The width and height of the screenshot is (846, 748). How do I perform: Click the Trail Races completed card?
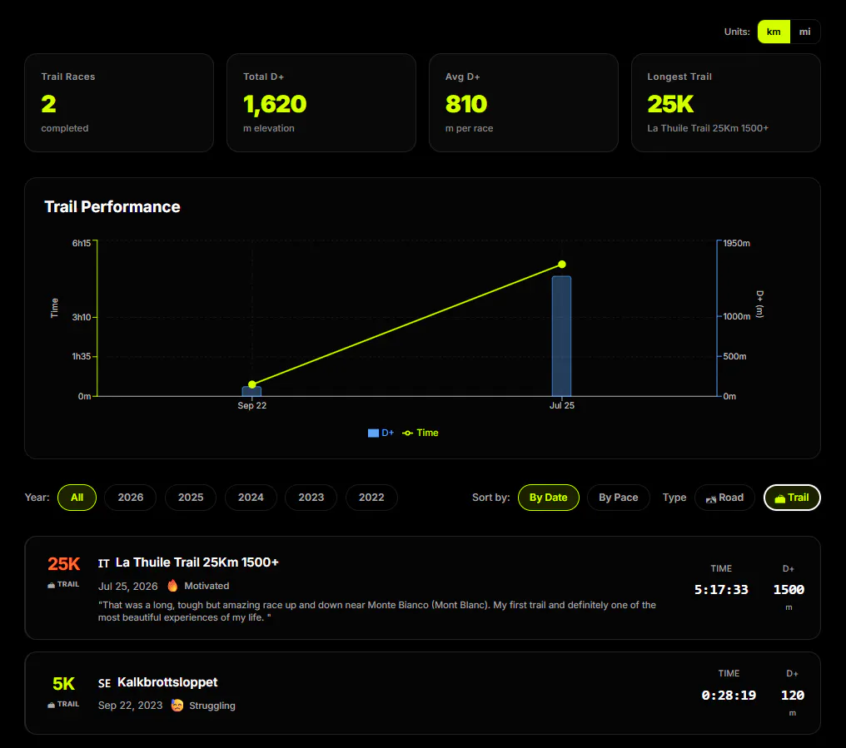tap(119, 102)
